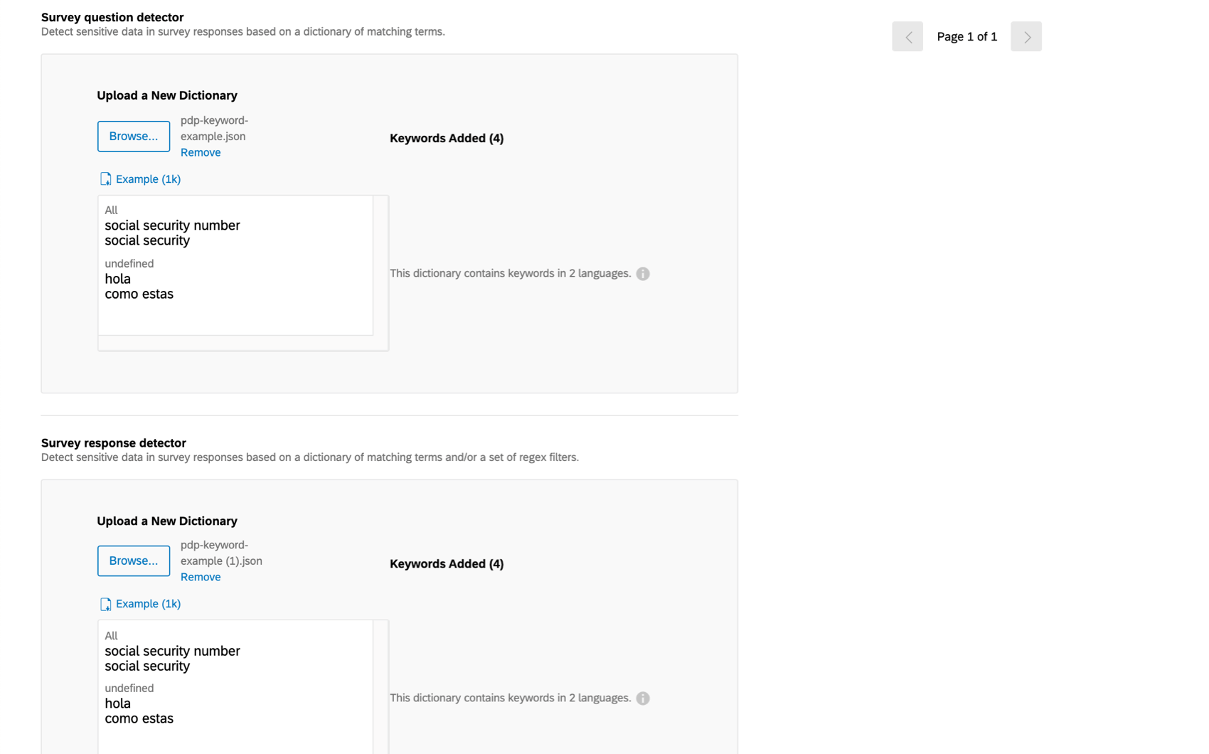Click response detector keyword list scrollbar
Viewport: 1209px width, 754px height.
point(380,686)
